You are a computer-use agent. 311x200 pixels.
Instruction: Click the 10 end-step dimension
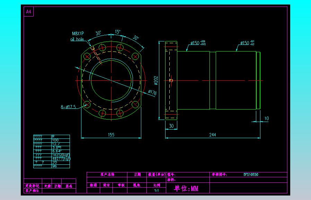[x=267, y=118]
